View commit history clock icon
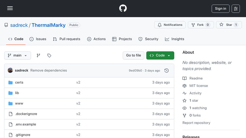Image resolution: width=246 pixels, height=138 pixels. (167, 71)
